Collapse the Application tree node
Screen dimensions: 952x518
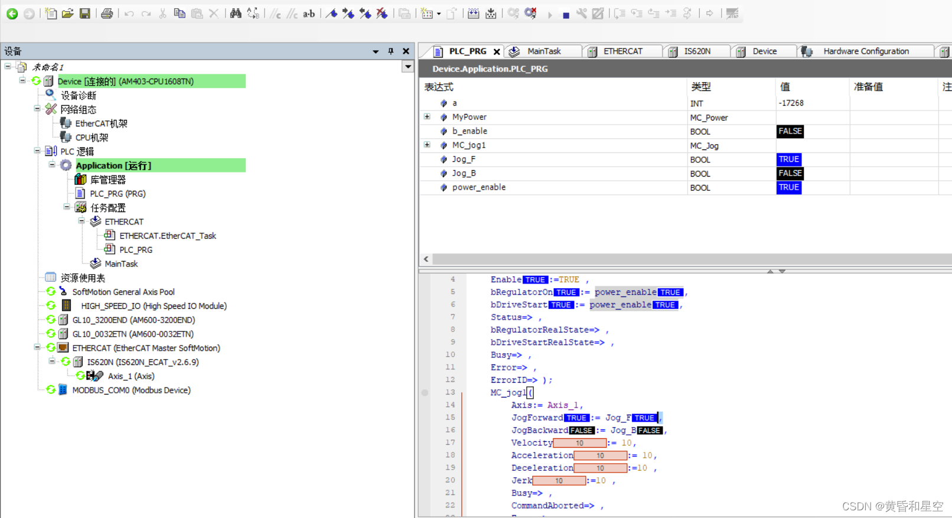[x=52, y=165]
